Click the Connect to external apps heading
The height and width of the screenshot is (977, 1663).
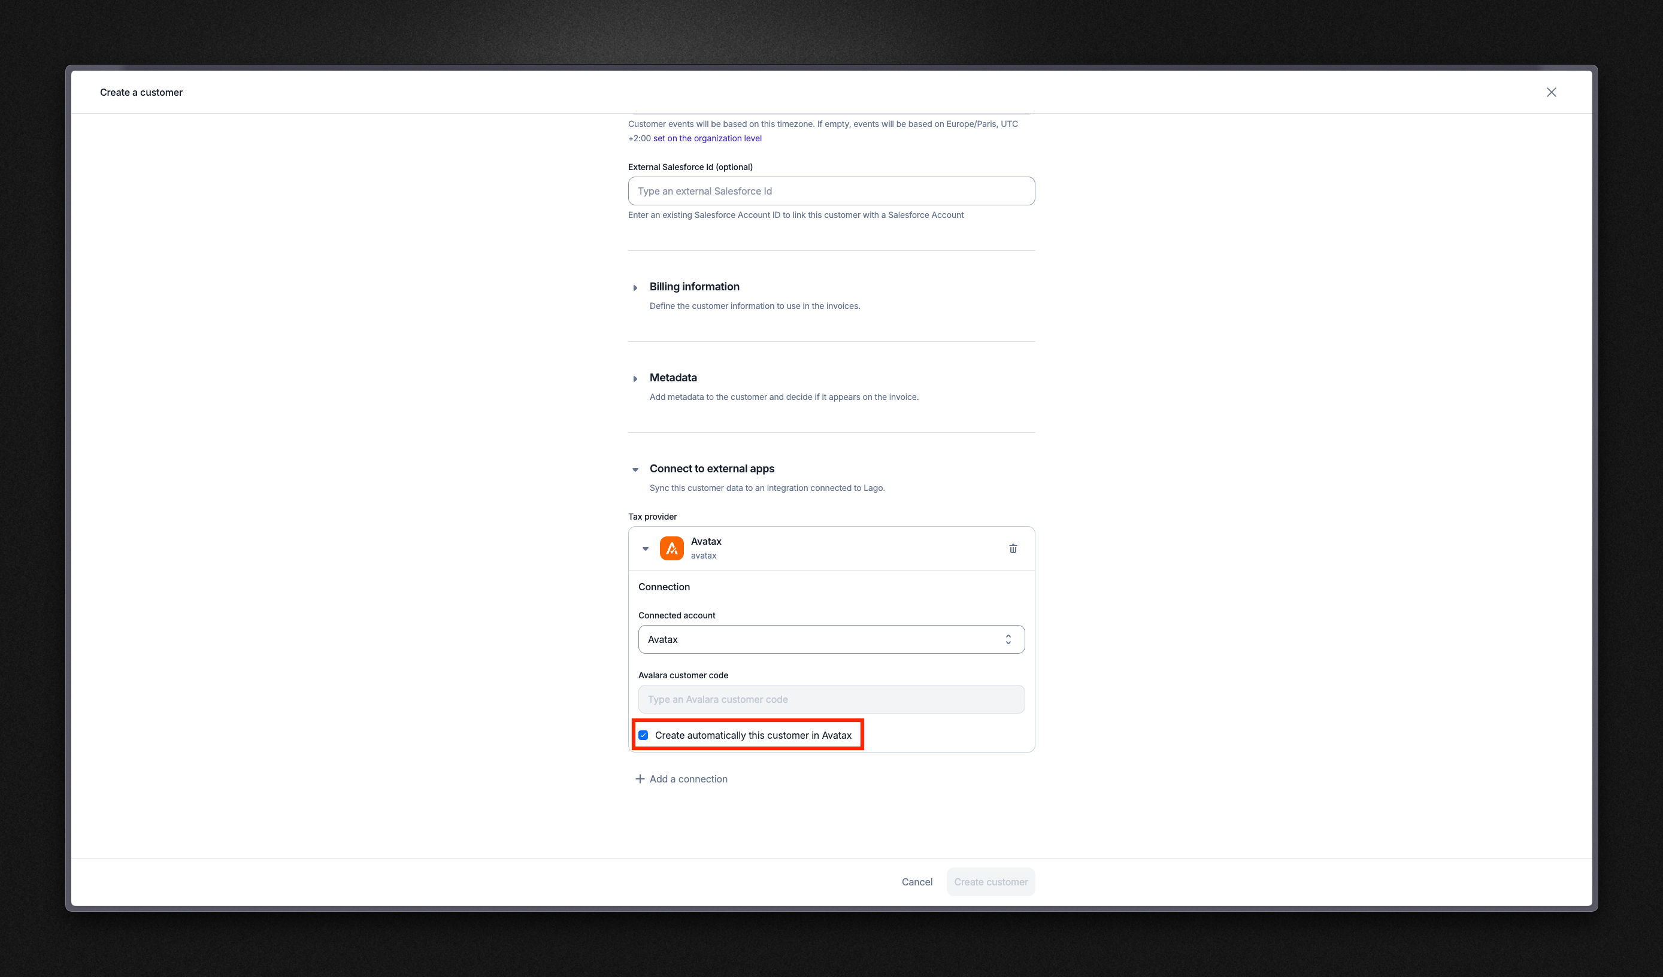[712, 468]
